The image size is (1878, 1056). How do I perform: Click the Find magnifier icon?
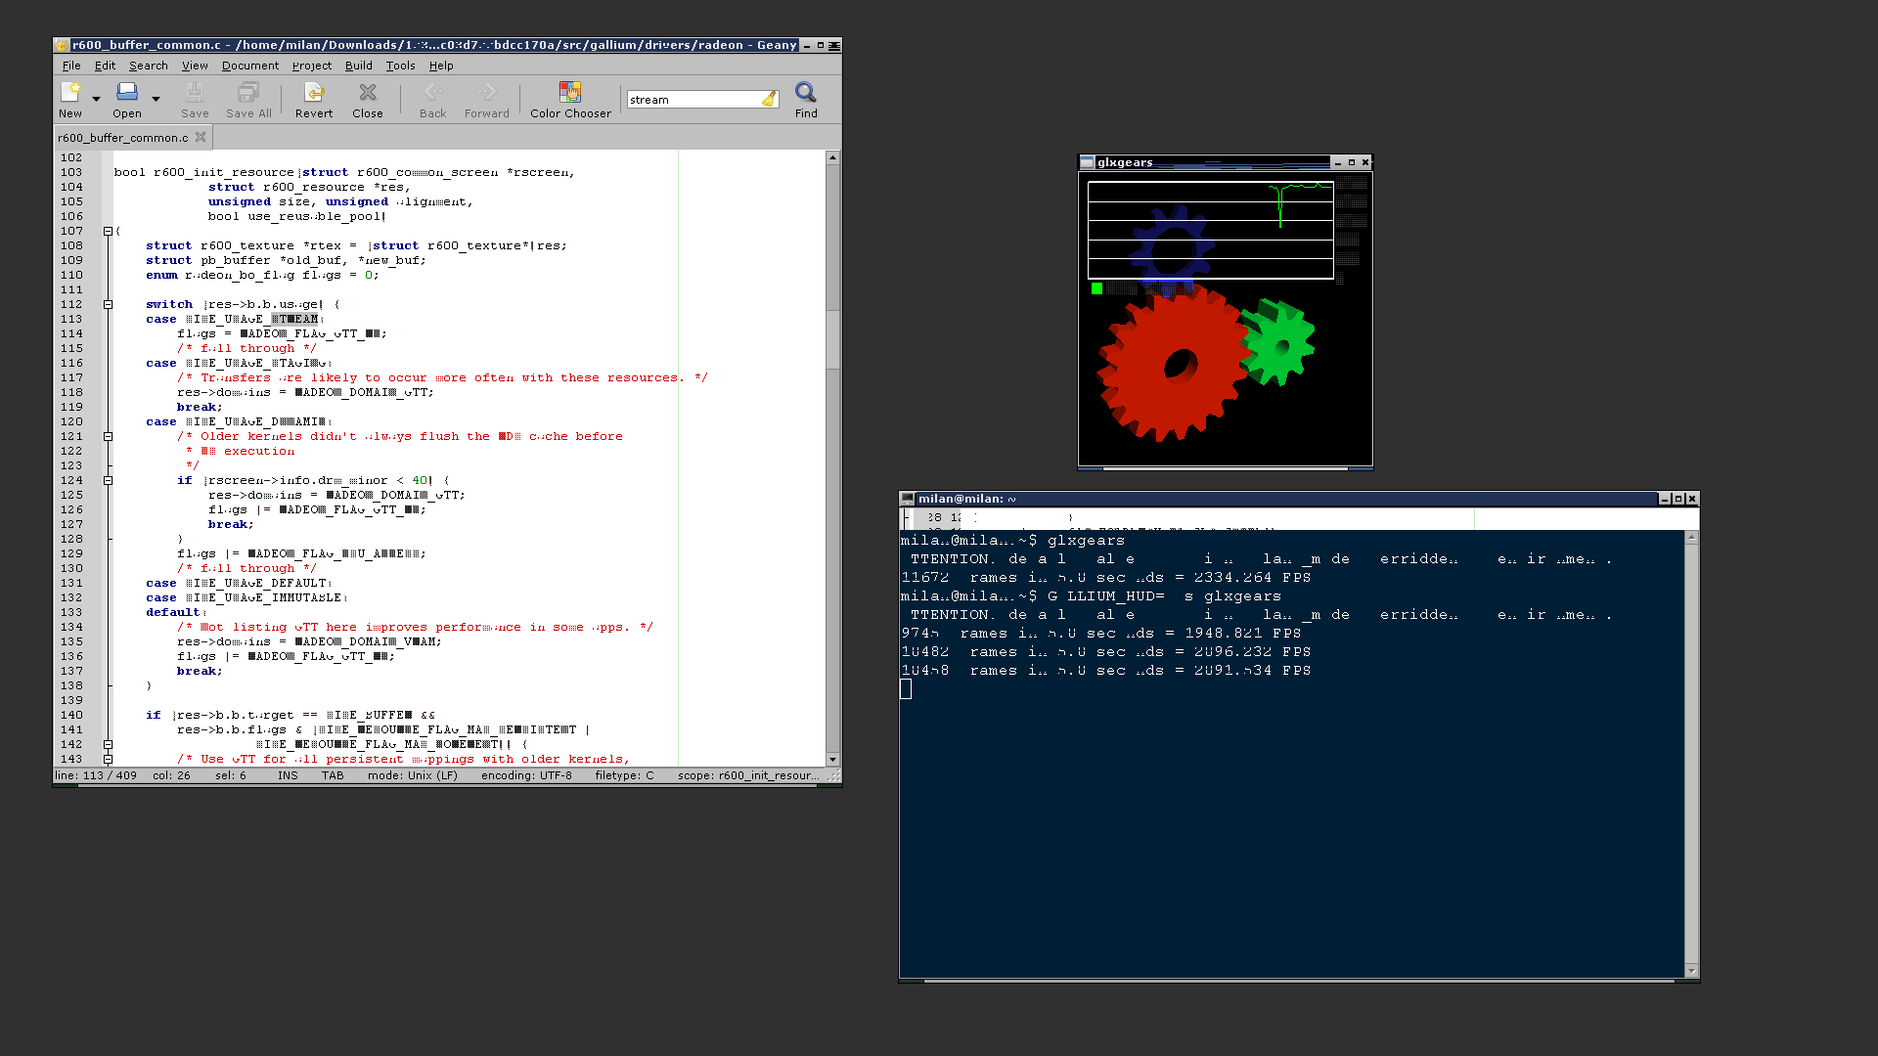(805, 93)
